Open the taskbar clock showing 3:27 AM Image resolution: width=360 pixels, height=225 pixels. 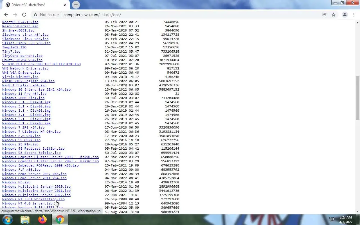pyautogui.click(x=346, y=219)
